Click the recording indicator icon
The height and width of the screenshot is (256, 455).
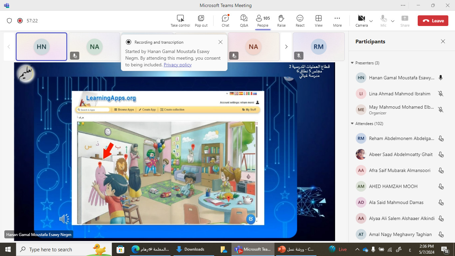pyautogui.click(x=20, y=21)
